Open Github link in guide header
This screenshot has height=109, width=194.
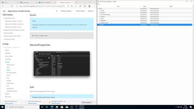[x=91, y=11]
